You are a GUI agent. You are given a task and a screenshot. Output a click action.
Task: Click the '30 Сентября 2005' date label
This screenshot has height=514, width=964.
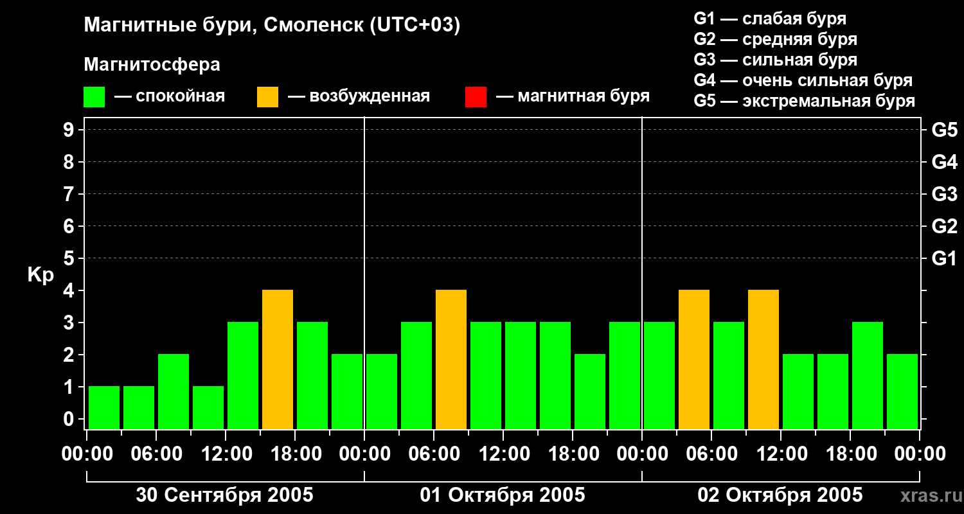point(225,495)
